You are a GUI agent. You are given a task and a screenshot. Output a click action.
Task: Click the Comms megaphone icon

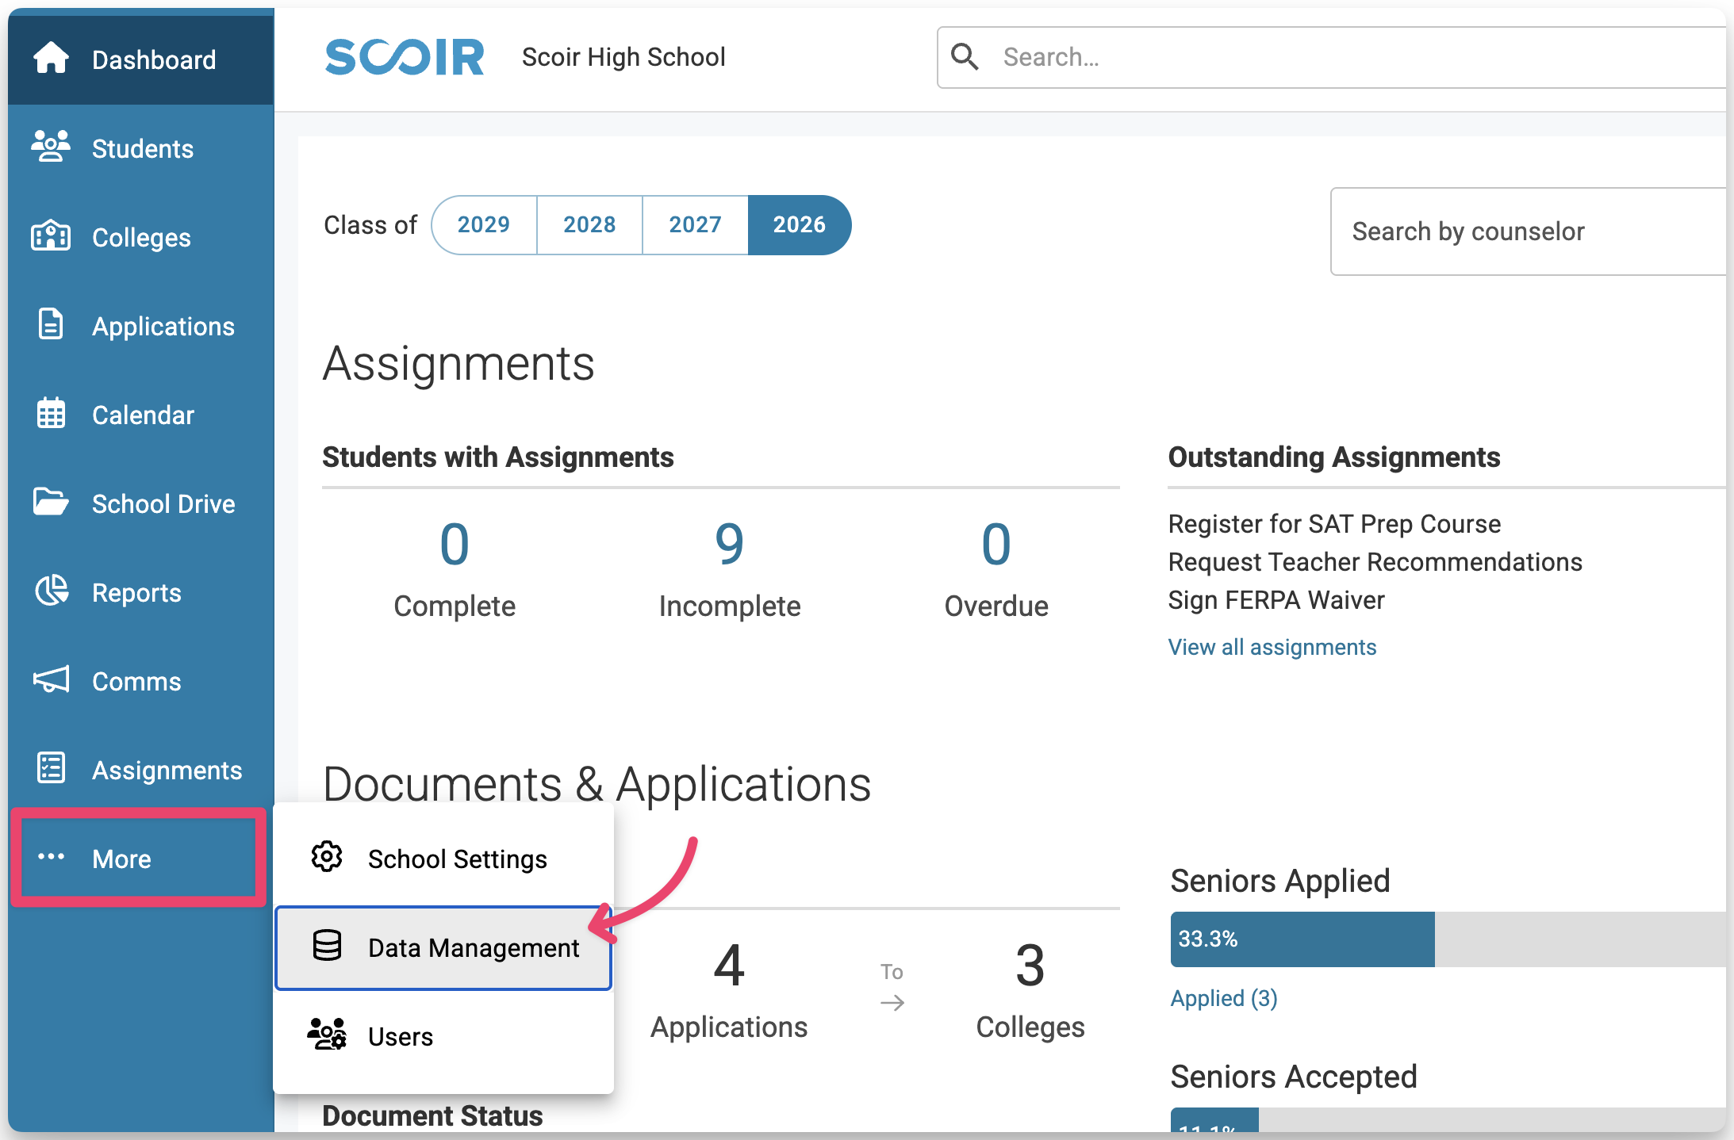point(51,680)
